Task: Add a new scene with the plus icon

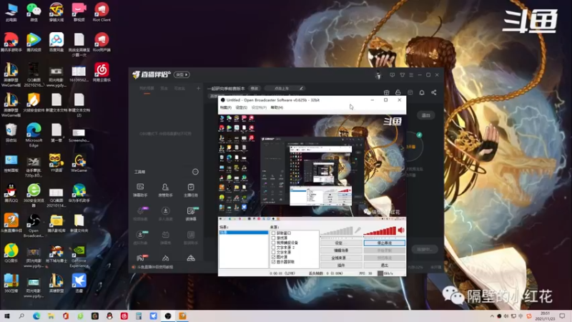Action: coord(199,88)
